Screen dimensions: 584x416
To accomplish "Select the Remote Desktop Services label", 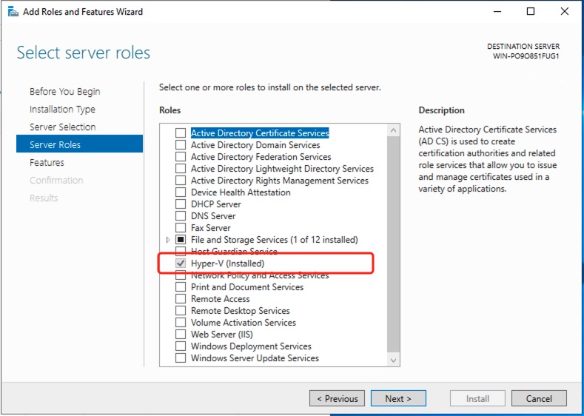I will point(241,311).
